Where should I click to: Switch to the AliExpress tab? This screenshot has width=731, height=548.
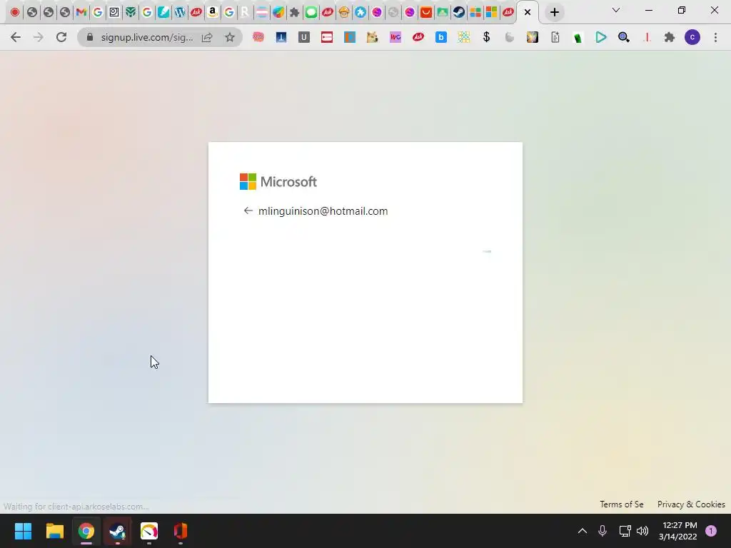click(x=425, y=12)
